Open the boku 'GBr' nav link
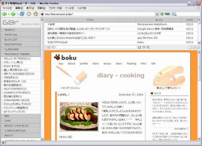The width and height of the screenshot is (202, 146). pos(153,64)
